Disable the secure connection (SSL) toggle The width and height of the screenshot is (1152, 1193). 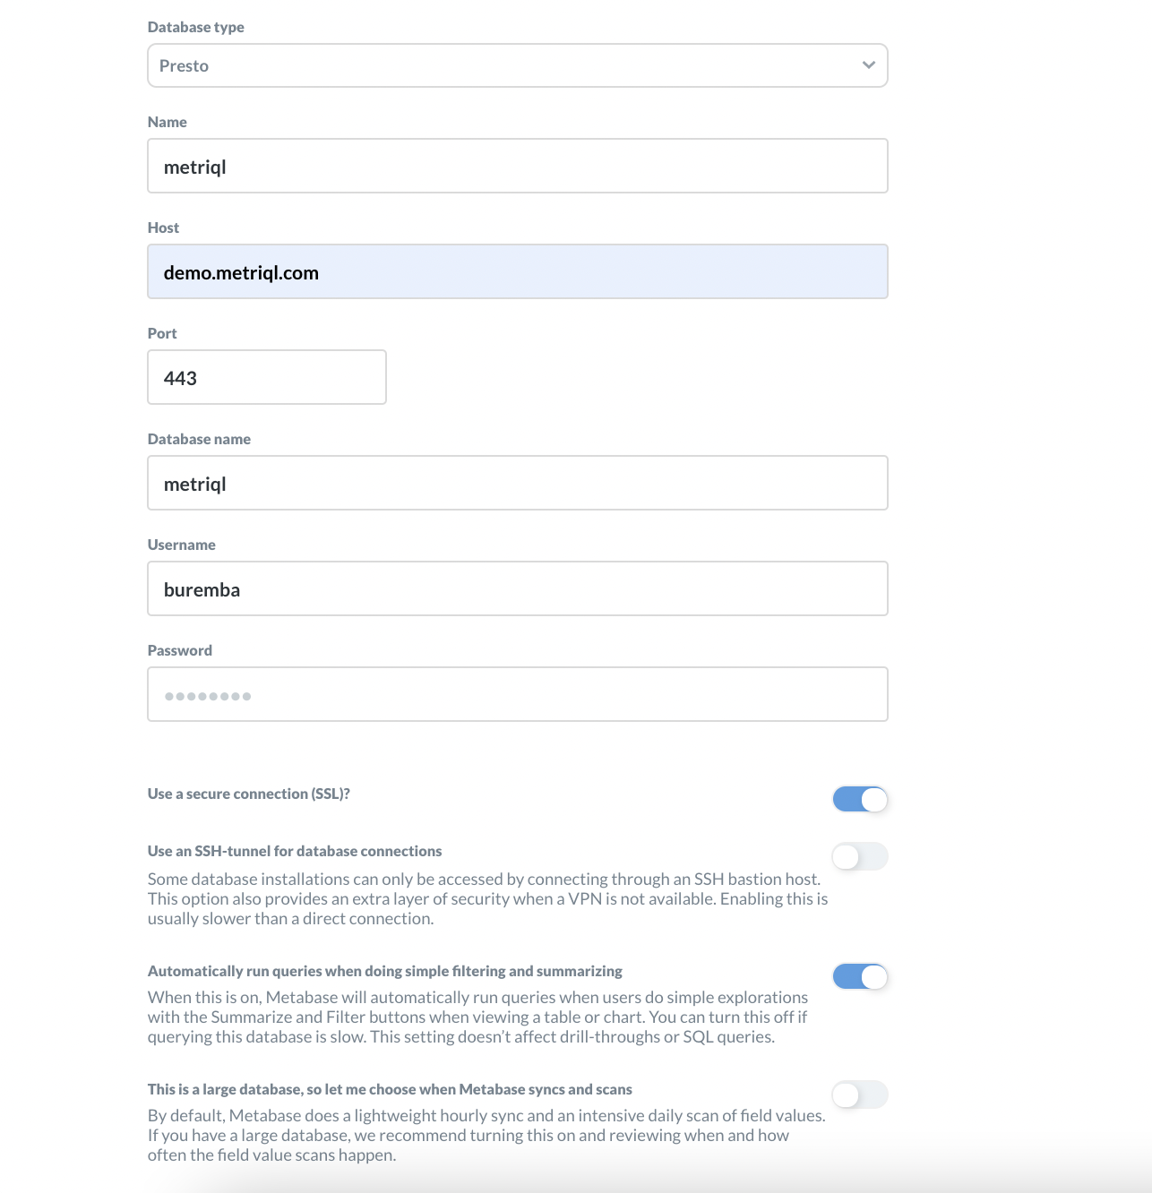tap(860, 799)
